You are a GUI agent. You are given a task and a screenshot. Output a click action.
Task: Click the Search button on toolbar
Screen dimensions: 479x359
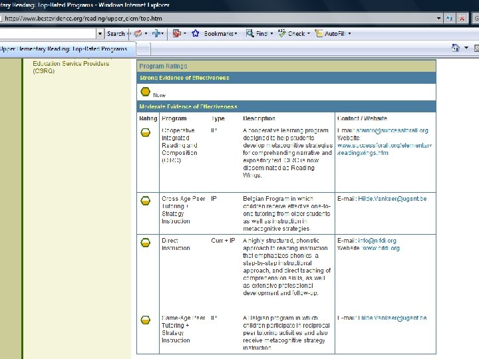[x=116, y=34]
